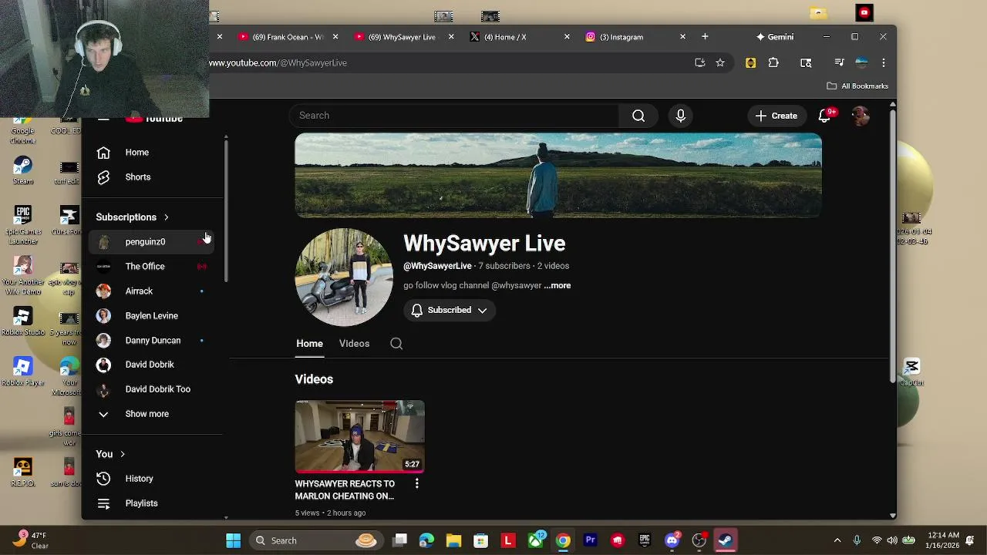Open the weather widget showing 47°F
Viewport: 987px width, 555px height.
tap(31, 540)
